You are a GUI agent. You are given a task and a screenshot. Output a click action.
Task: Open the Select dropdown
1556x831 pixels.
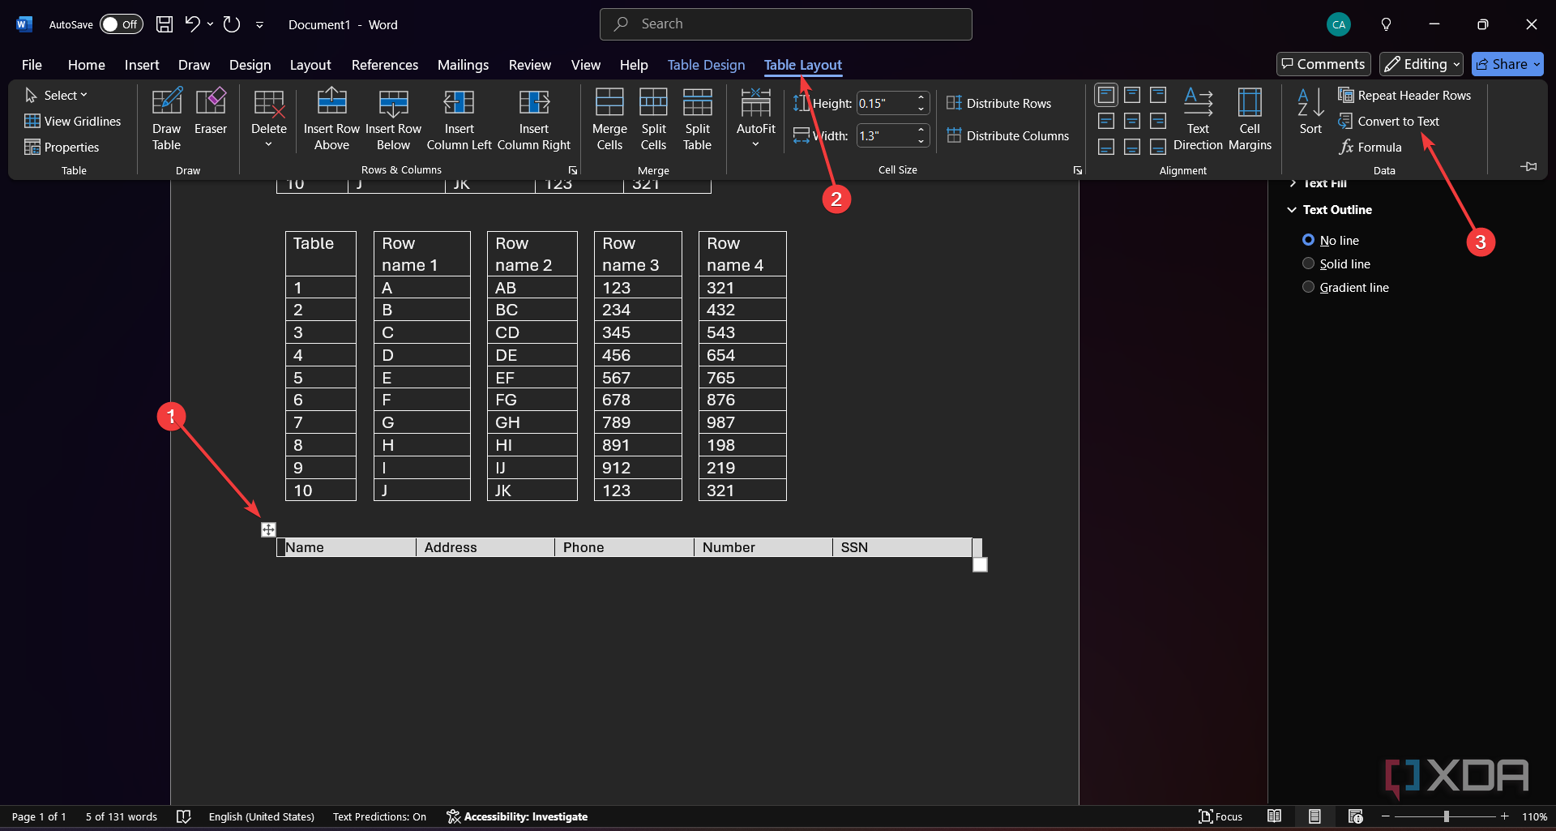point(56,95)
